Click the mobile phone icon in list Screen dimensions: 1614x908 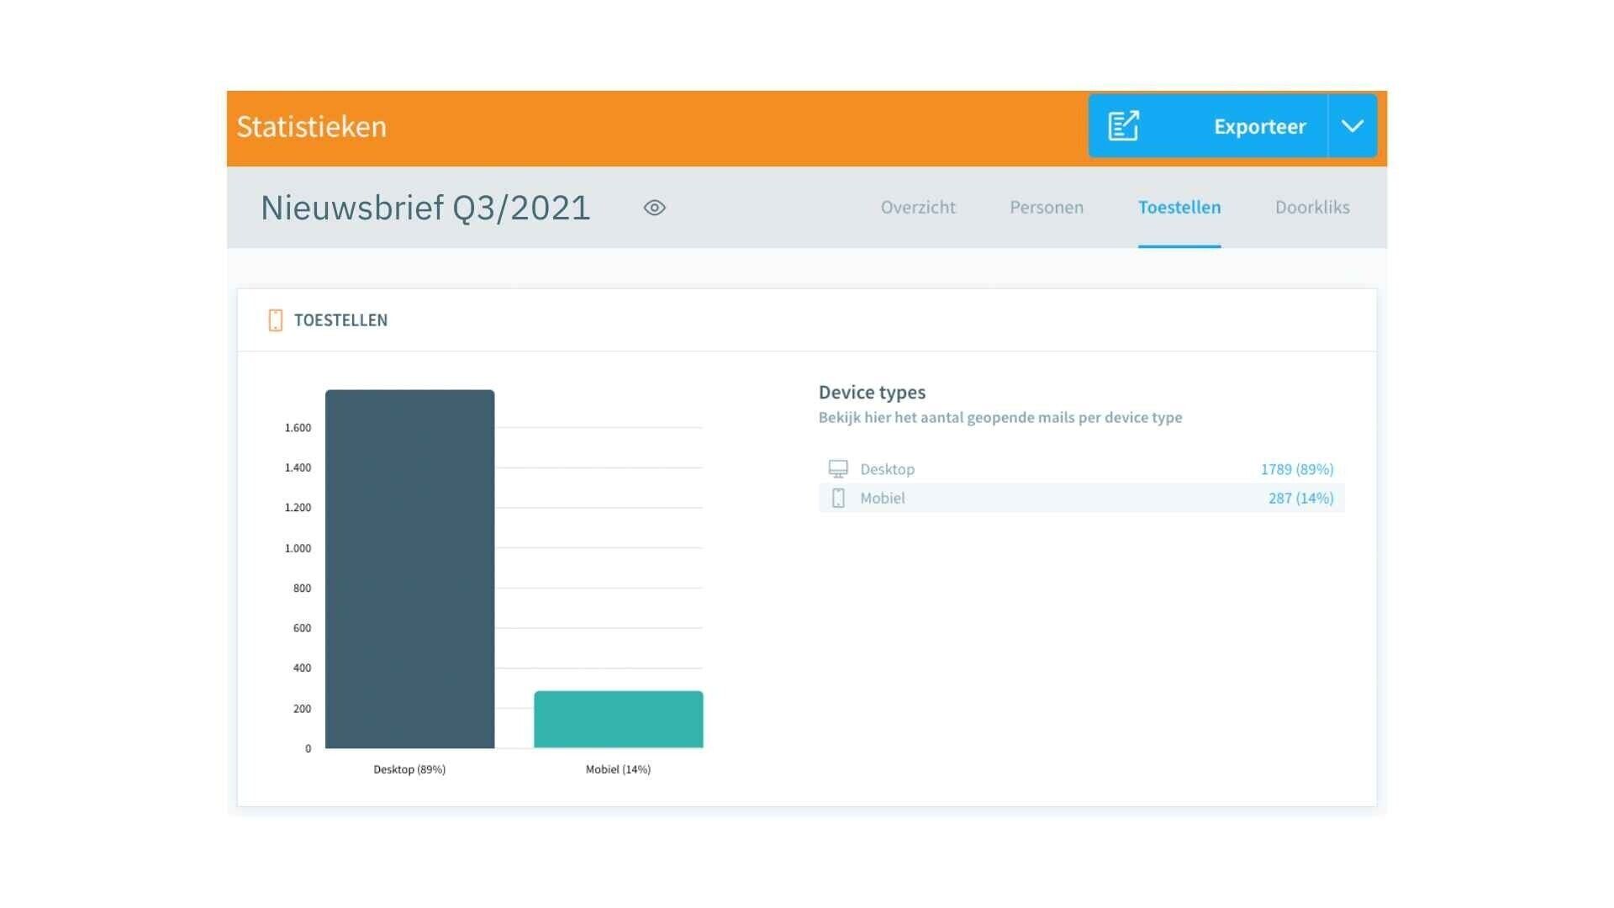click(x=837, y=498)
